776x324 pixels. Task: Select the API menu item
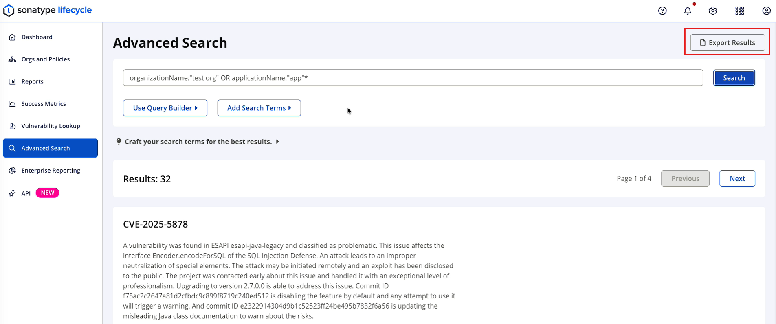[26, 193]
